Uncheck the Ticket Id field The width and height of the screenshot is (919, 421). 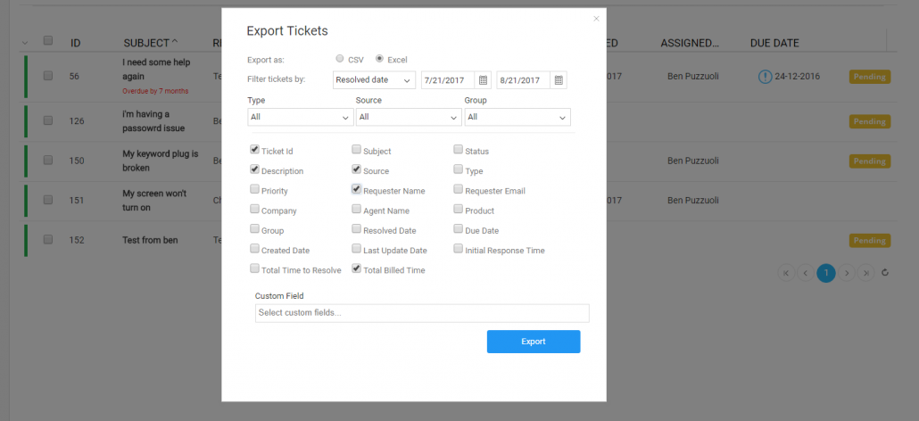click(254, 149)
